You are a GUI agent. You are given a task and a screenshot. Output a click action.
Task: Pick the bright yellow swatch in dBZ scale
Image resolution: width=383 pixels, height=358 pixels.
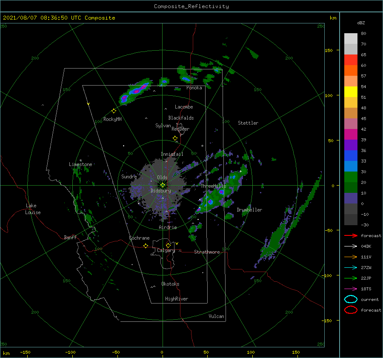pyautogui.click(x=351, y=92)
